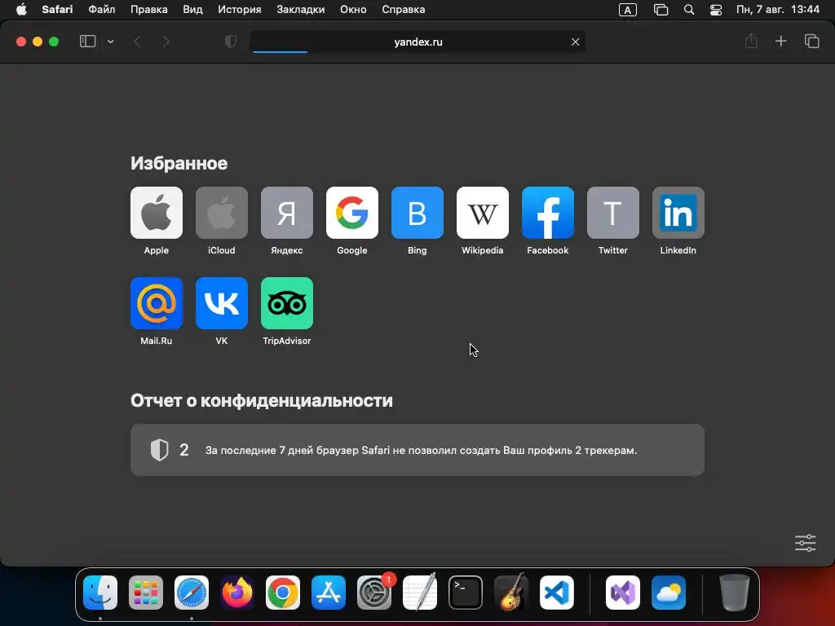Click the Safari icon in the Dock
Viewport: 835px width, 626px height.
(x=192, y=593)
